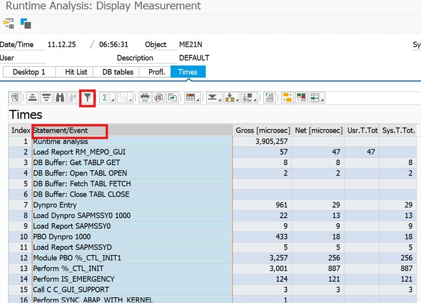Click the red-green comparison toolbar icon
The image size is (421, 303).
pyautogui.click(x=301, y=97)
